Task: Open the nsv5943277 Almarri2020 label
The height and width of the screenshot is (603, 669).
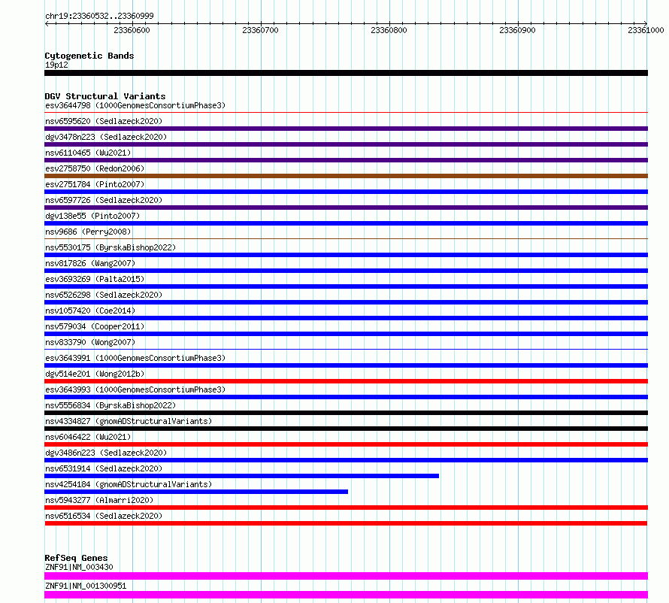Action: 99,500
